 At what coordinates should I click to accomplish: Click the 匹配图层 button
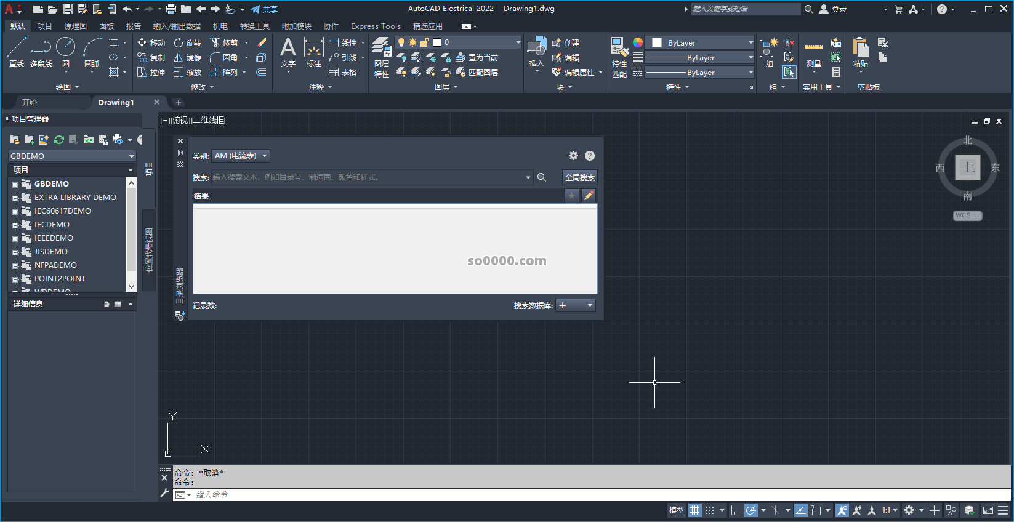(478, 72)
